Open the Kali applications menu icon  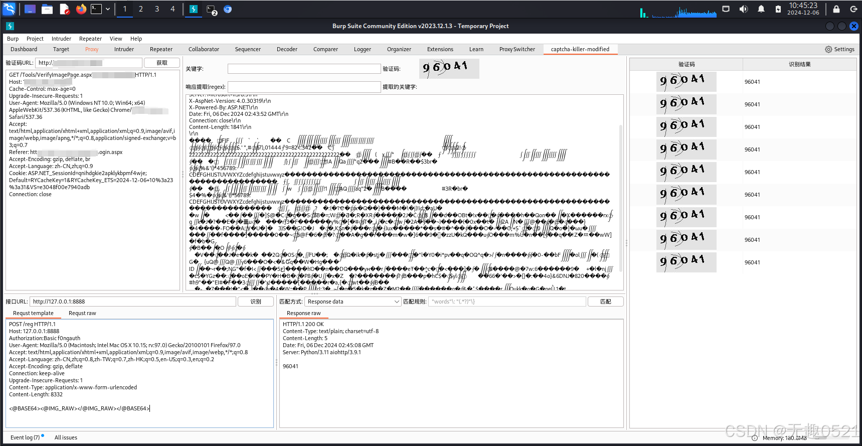[x=9, y=9]
